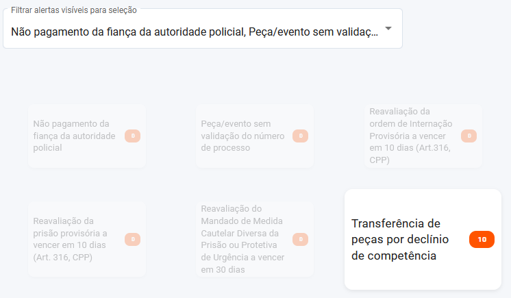Click count badge on Internação Provisória card
Image resolution: width=511 pixels, height=298 pixels.
(469, 136)
